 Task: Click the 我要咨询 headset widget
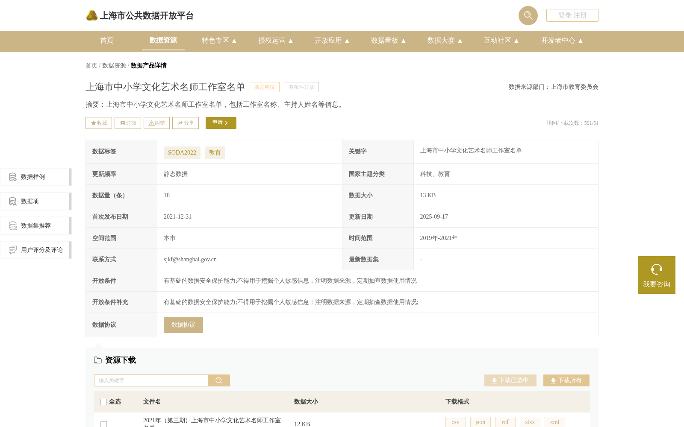coord(657,275)
